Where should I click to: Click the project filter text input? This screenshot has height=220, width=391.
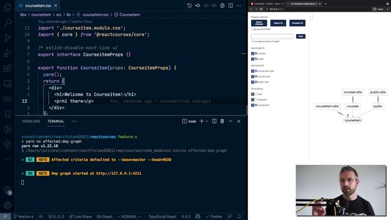pyautogui.click(x=272, y=37)
